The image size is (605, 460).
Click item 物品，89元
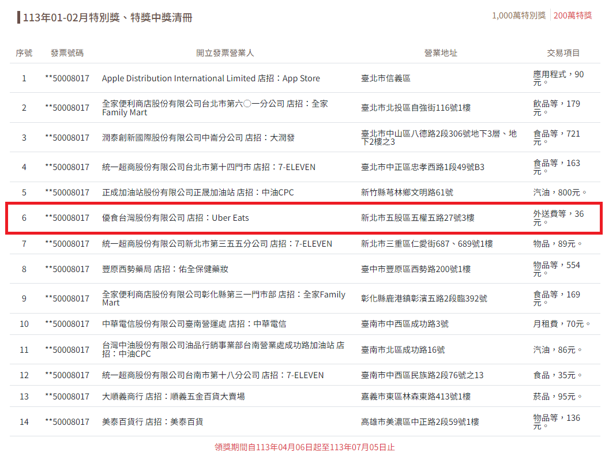tap(557, 244)
